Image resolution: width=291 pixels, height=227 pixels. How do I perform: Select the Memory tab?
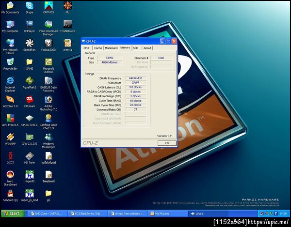pyautogui.click(x=125, y=48)
